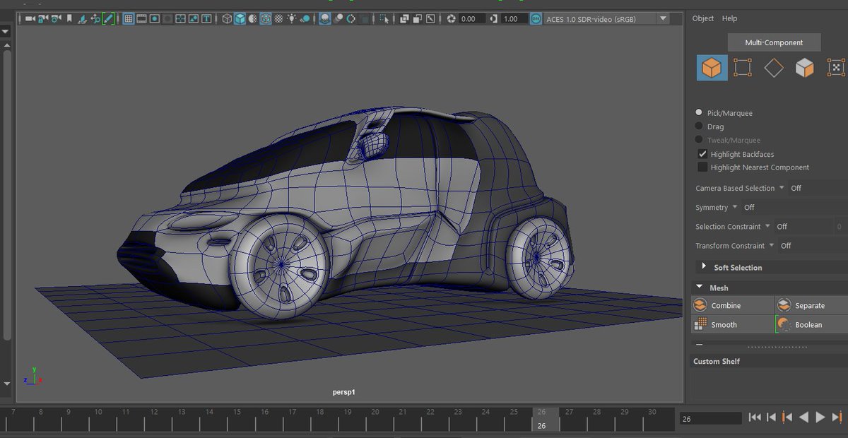Click the current frame field showing 26

tap(710, 419)
